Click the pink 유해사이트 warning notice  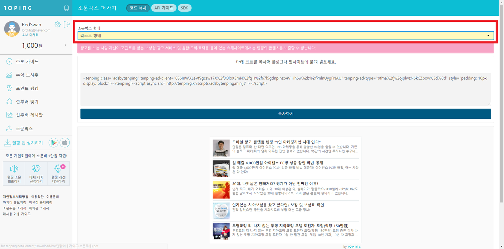pyautogui.click(x=286, y=48)
